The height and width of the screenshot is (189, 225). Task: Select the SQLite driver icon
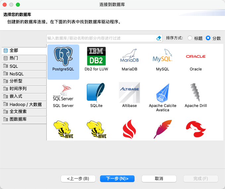[x=96, y=95]
